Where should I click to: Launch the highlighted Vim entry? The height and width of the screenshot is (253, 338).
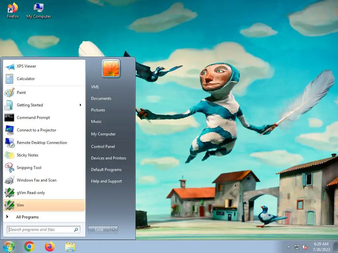click(x=44, y=205)
